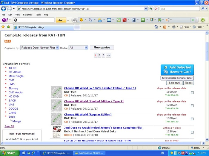Image resolution: width=209 pixels, height=156 pixels.
Task: Click the vertical scrollbar thumb
Action: tap(207, 51)
